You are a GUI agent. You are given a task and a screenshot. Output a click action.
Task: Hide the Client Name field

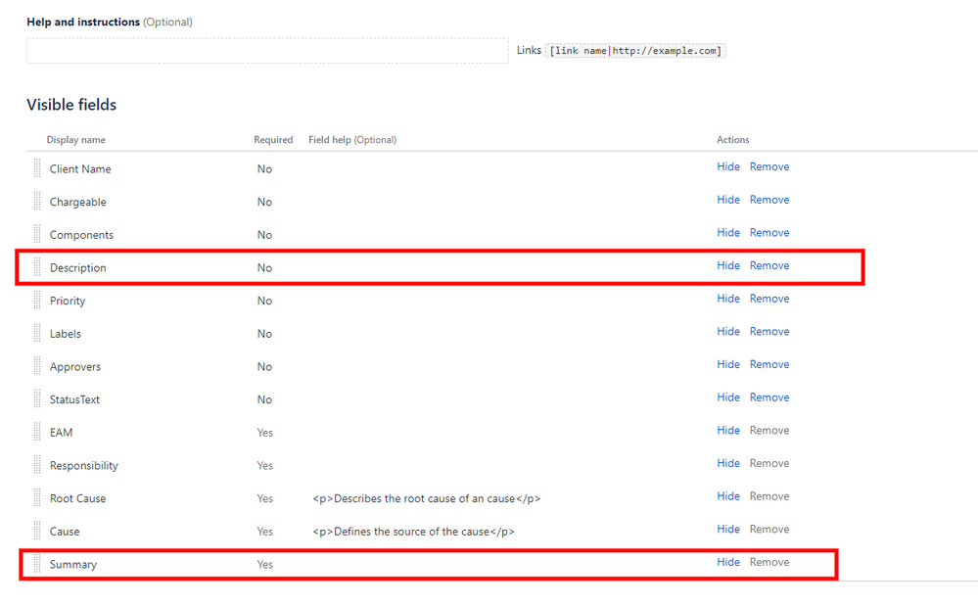(x=728, y=166)
